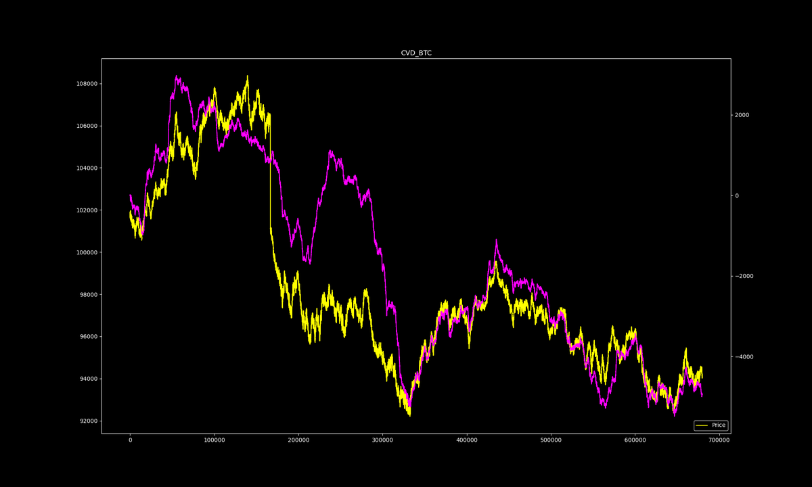Click left axis label 92000
This screenshot has height=487, width=812.
[x=88, y=421]
